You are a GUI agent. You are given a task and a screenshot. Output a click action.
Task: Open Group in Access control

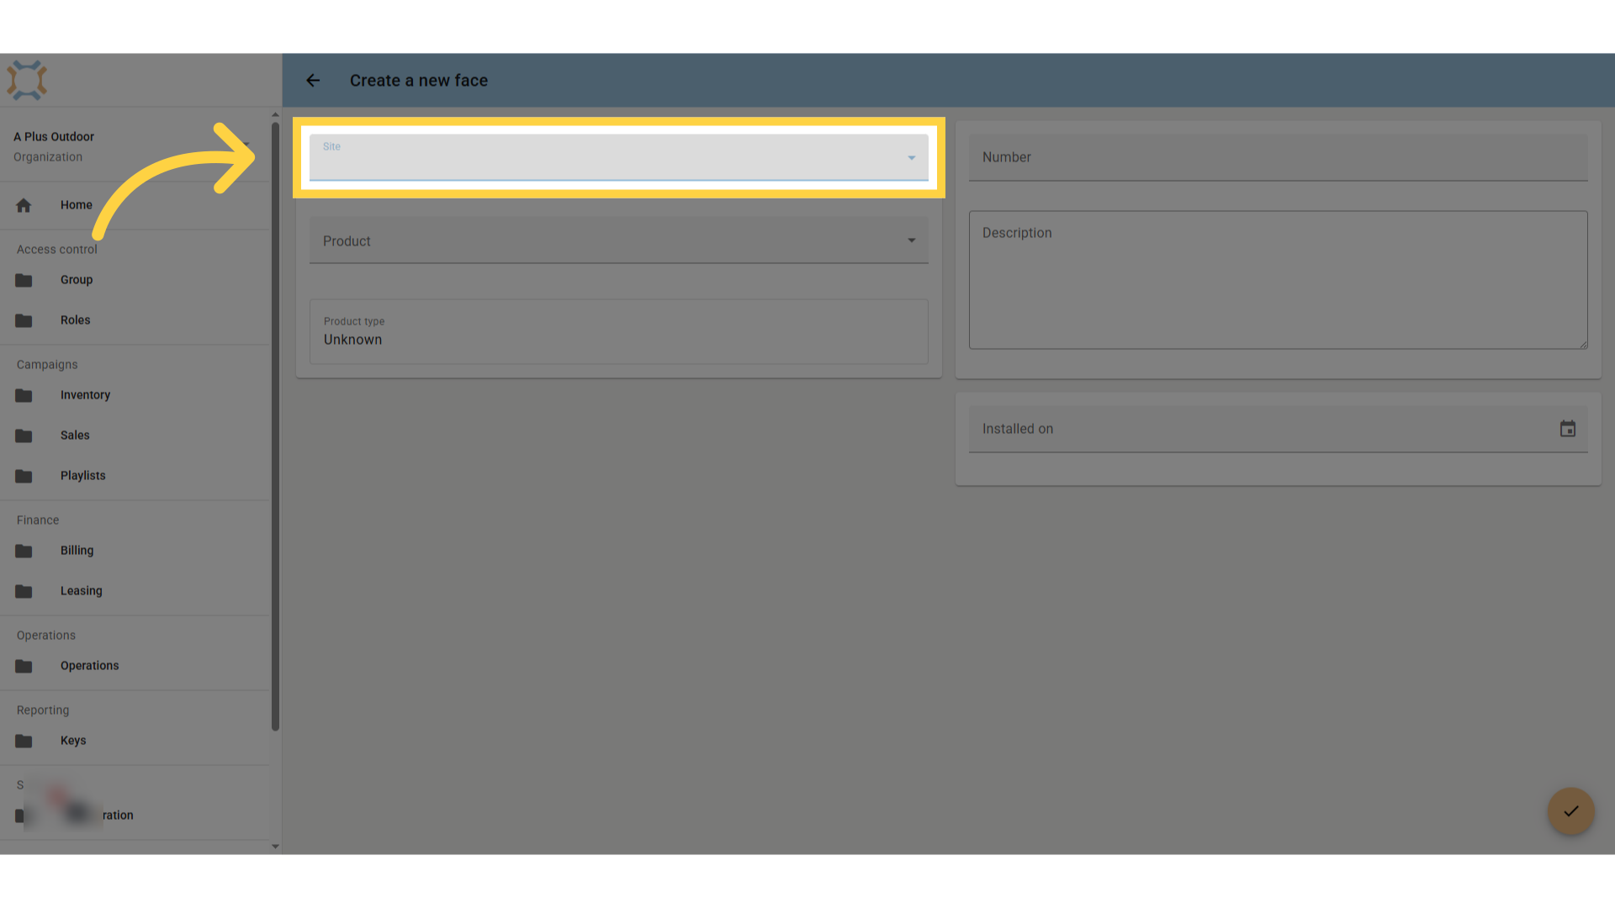(x=77, y=280)
